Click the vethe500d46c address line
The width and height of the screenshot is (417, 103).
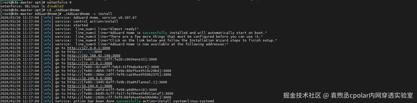(119, 97)
